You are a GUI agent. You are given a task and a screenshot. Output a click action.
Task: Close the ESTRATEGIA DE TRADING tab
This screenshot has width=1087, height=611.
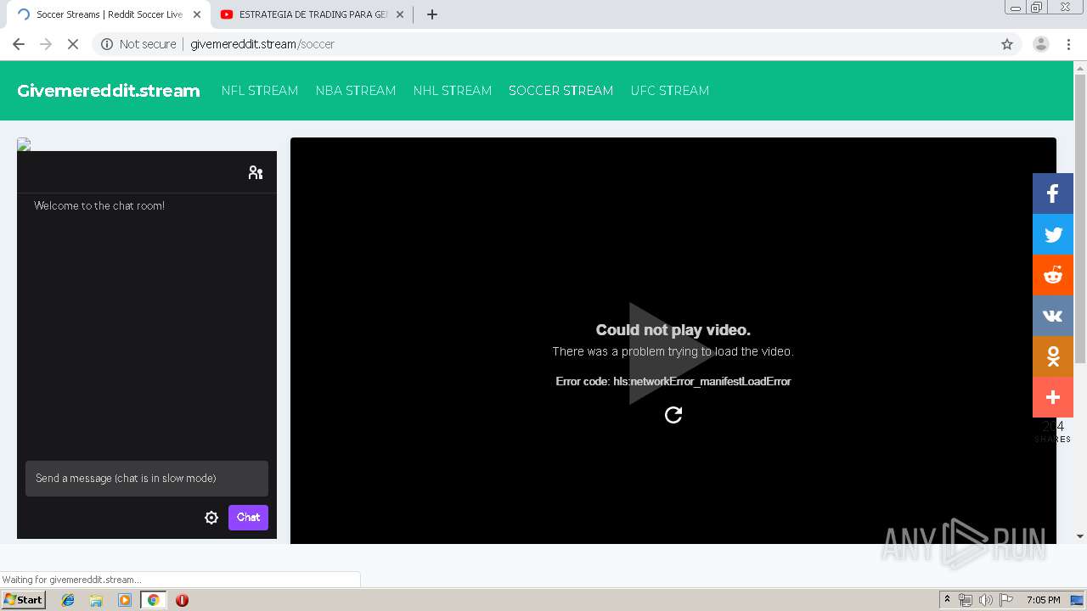coord(400,14)
